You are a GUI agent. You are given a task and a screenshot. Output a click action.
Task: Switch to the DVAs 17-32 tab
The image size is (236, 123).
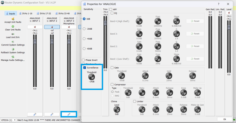(43, 13)
